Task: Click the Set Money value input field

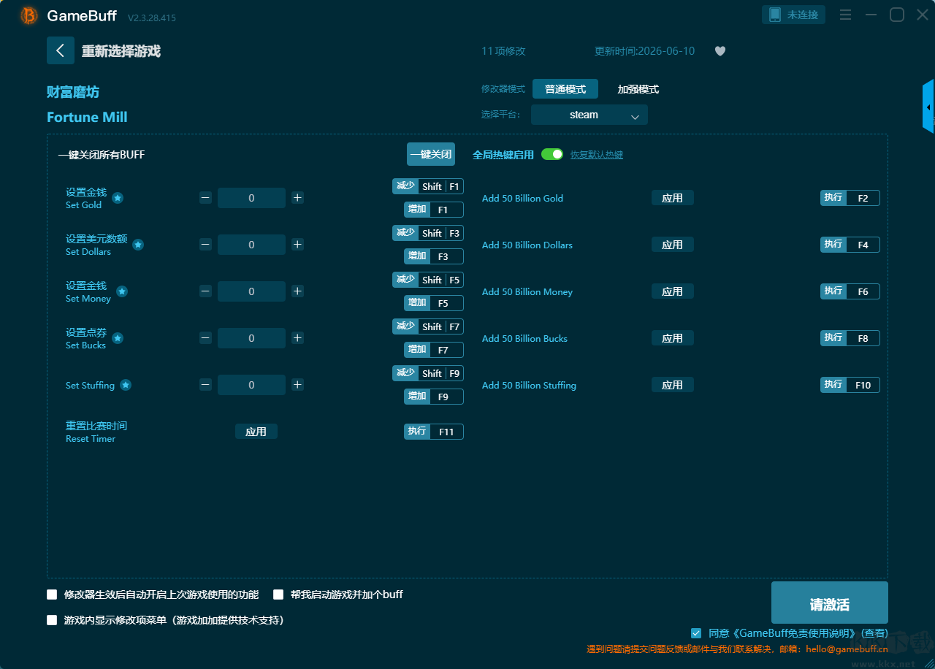Action: (251, 291)
